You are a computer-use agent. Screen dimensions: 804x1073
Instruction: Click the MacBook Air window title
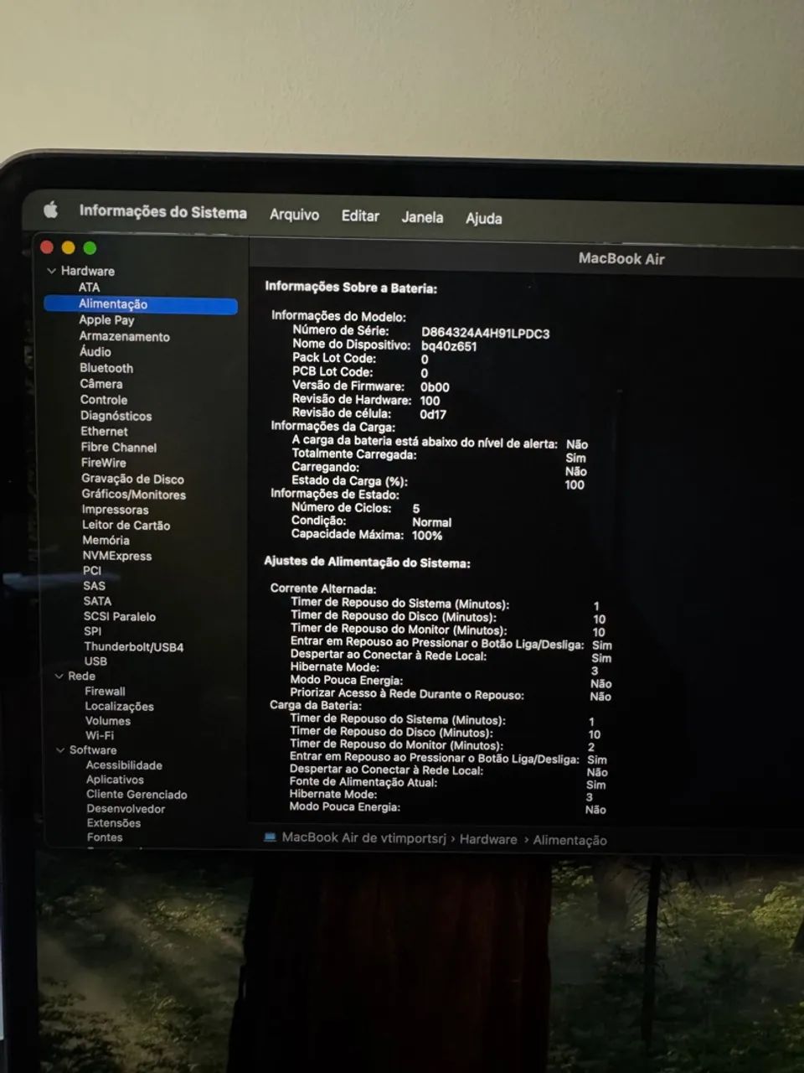(x=621, y=259)
